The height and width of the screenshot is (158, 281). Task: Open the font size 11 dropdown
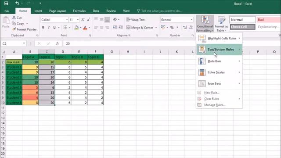[x=78, y=20]
